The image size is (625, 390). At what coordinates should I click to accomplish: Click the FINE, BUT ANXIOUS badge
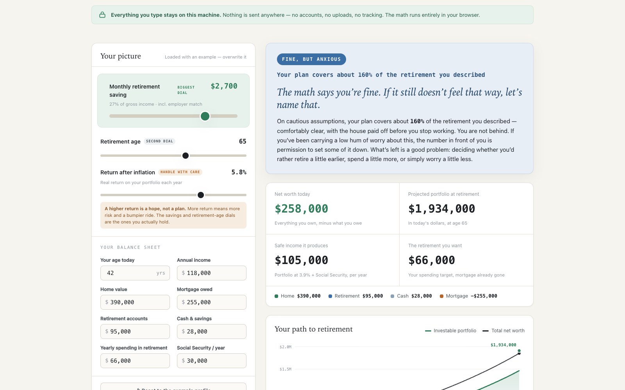[x=311, y=59]
